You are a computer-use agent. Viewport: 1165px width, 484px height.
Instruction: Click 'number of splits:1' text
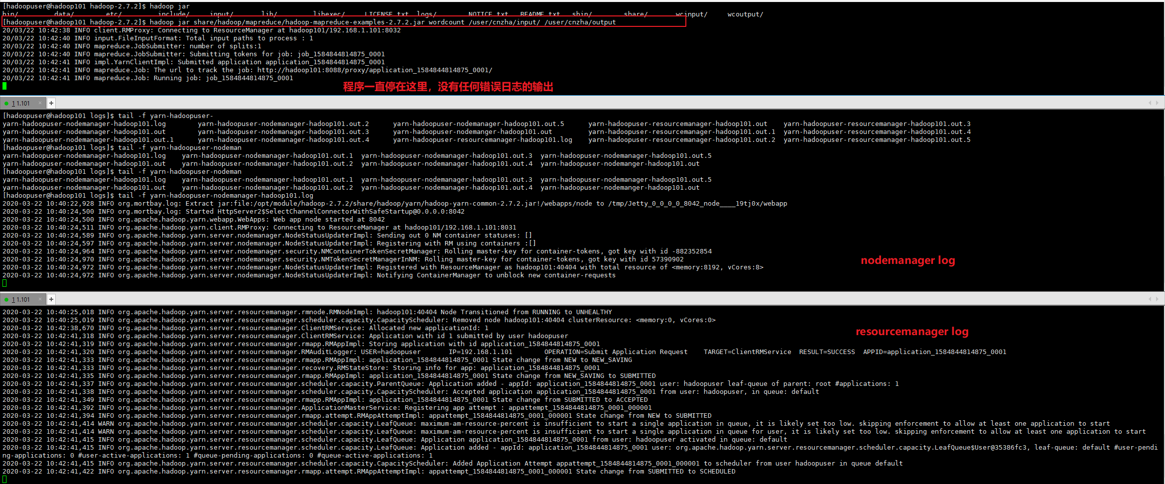225,46
